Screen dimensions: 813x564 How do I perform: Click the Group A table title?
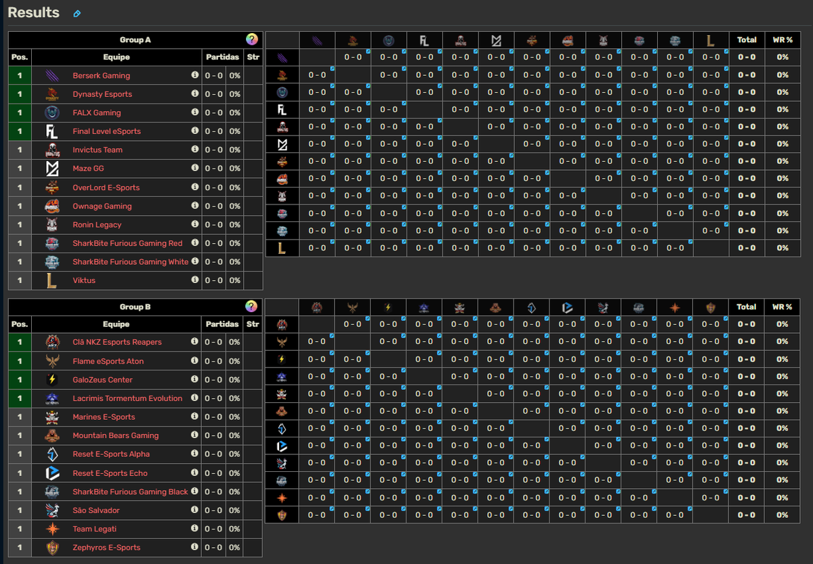click(x=135, y=40)
